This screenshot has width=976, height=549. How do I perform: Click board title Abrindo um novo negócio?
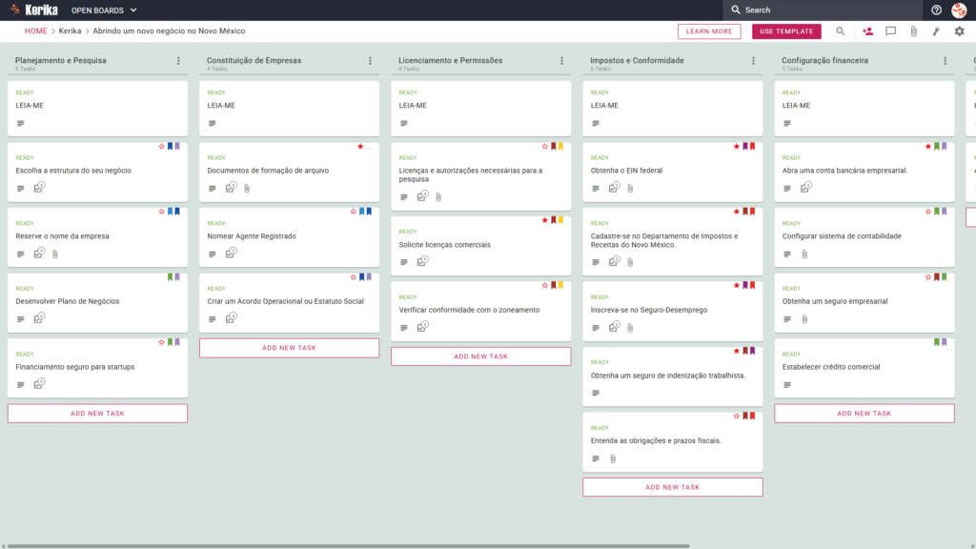[x=169, y=31]
